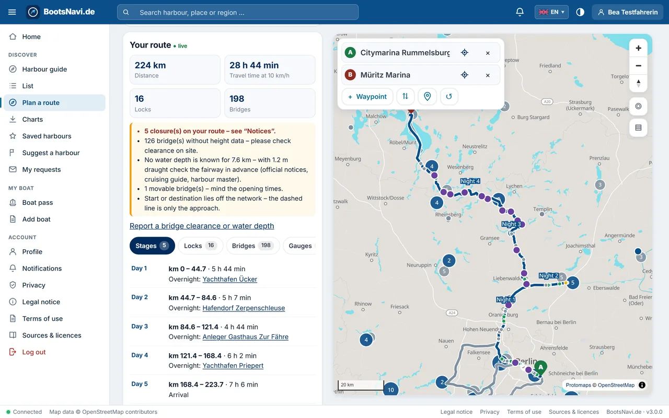Click the OpenStreetMap attribution link

pos(616,385)
